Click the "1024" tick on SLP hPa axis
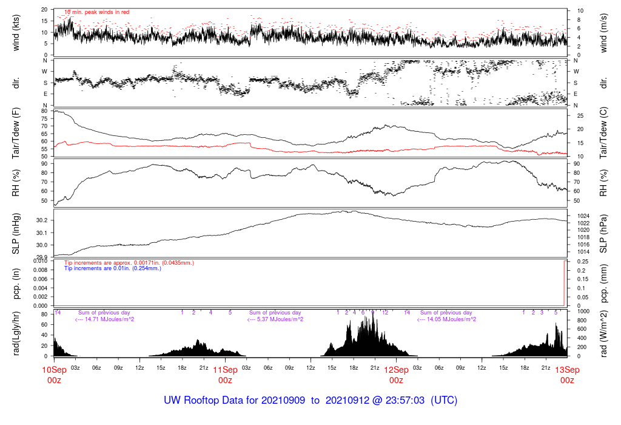Viewport: 621px width, 425px height. click(x=583, y=216)
